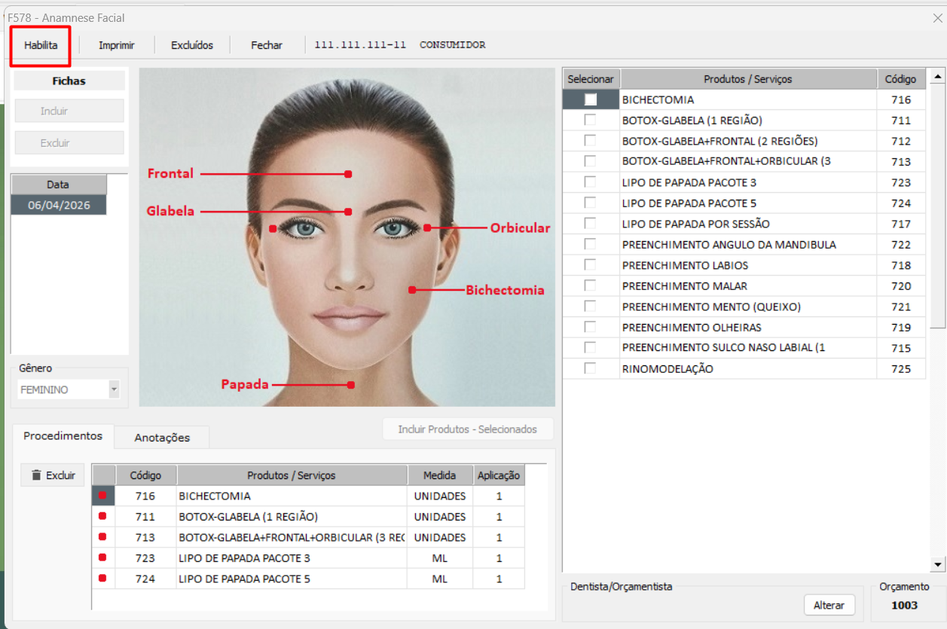
Task: Click Habilita in the top toolbar
Action: click(x=41, y=45)
